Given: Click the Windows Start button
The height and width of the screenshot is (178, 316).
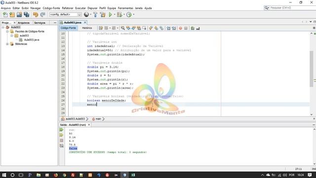Looking at the screenshot, I should [4, 175].
